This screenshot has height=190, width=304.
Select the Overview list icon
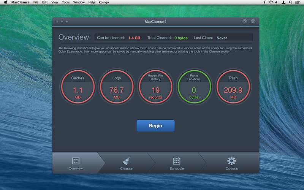[x=76, y=161]
